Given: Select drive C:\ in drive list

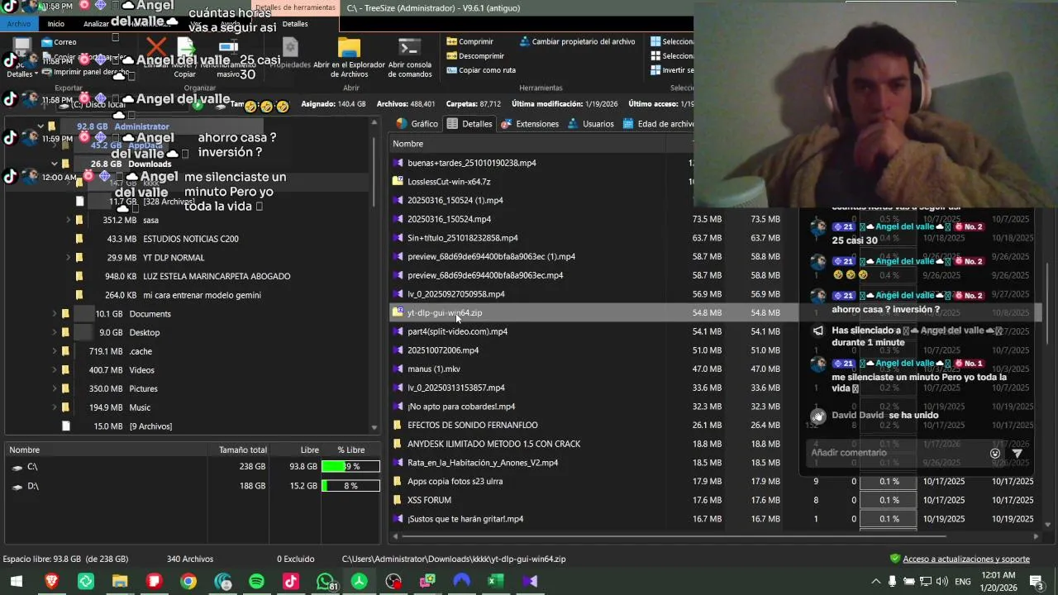Looking at the screenshot, I should [x=32, y=467].
